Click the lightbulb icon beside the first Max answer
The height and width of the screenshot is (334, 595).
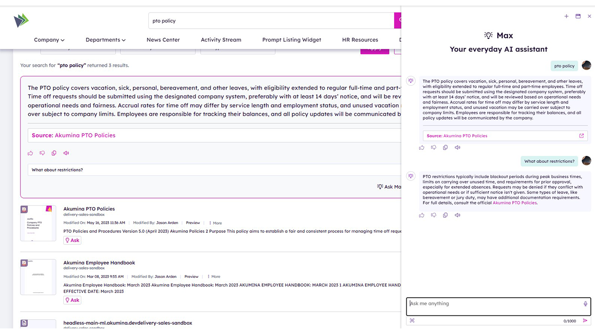411,81
